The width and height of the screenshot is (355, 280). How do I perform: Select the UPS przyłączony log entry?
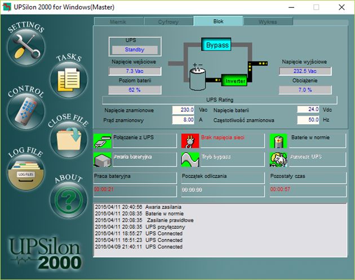(x=140, y=227)
